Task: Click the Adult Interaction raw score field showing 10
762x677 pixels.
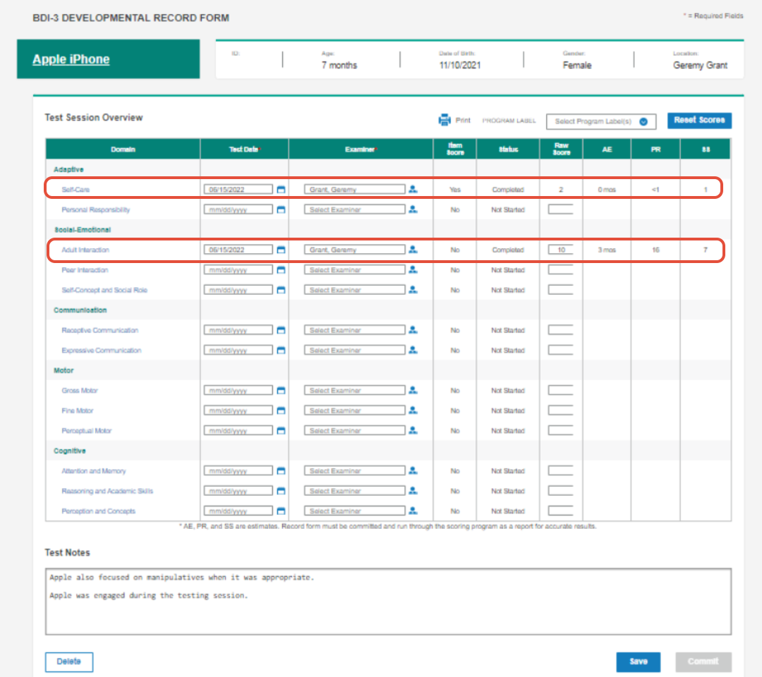Action: click(561, 250)
